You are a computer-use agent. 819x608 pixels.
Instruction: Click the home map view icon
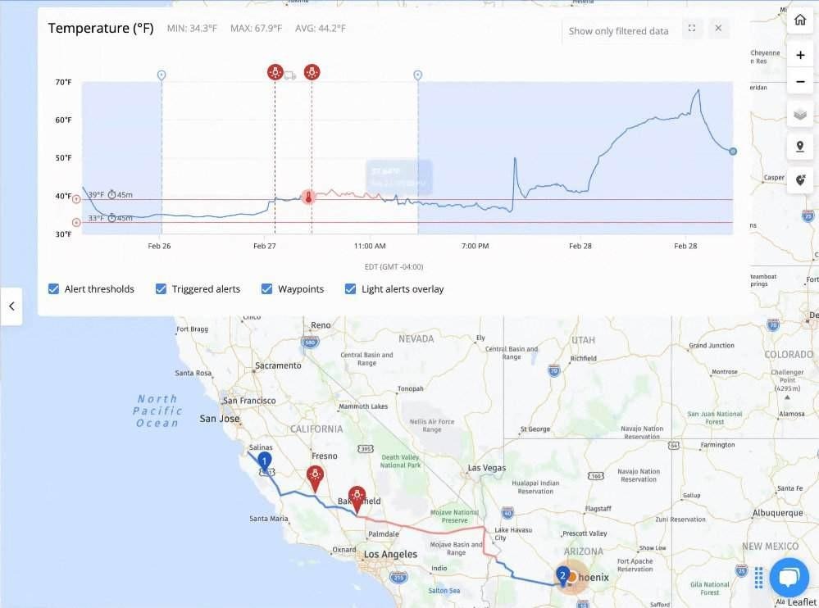800,20
